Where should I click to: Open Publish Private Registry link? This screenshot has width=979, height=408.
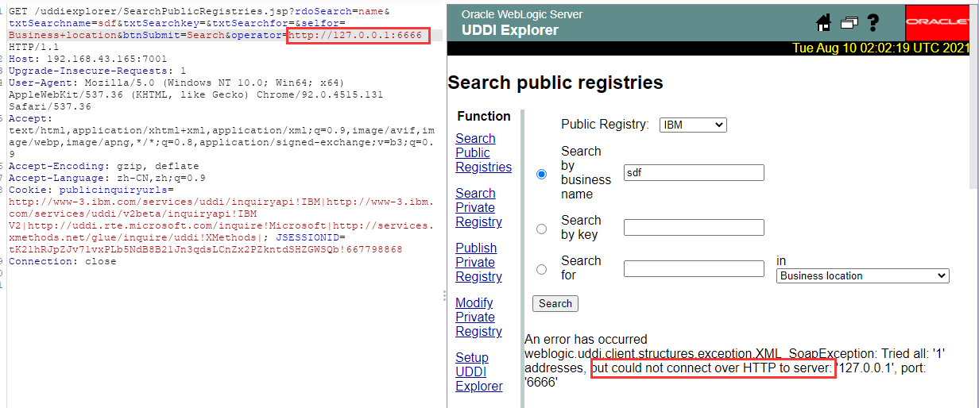click(478, 262)
